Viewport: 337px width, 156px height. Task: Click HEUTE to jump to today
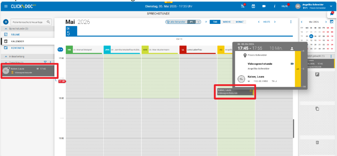coord(267,22)
